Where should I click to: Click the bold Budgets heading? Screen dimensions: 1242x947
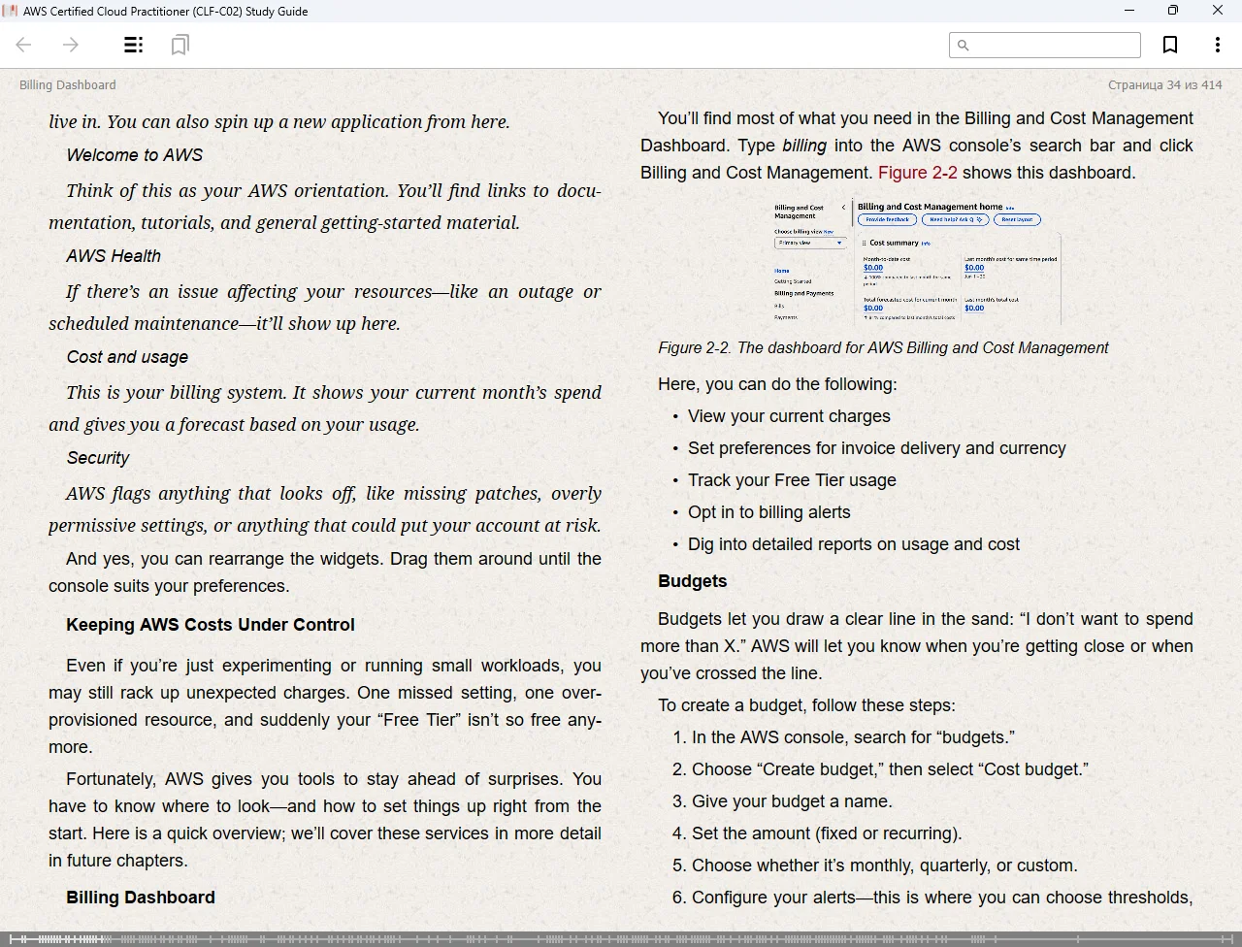point(692,581)
